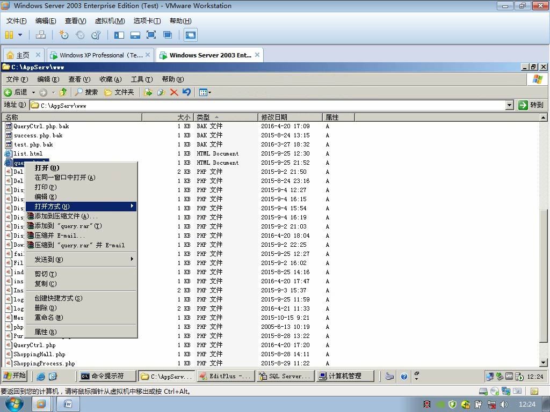This screenshot has width=550, height=412.
Task: Go up one folder level icon
Action: tap(63, 92)
